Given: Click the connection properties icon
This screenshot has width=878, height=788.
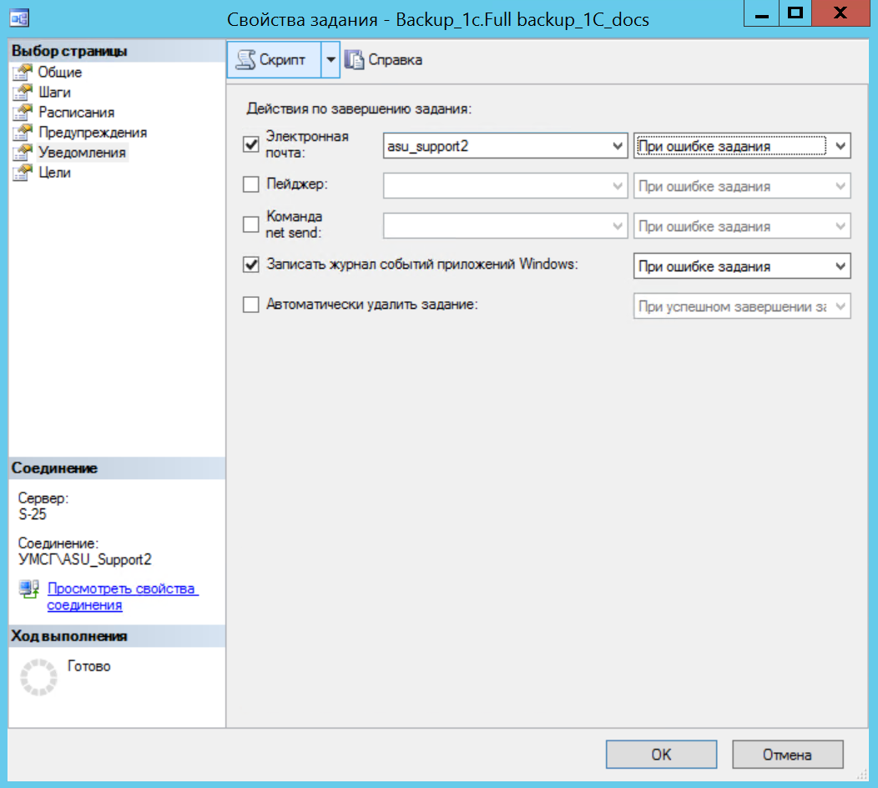Looking at the screenshot, I should point(29,590).
